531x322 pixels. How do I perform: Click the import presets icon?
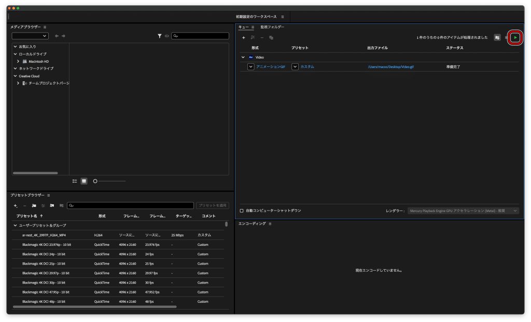52,205
